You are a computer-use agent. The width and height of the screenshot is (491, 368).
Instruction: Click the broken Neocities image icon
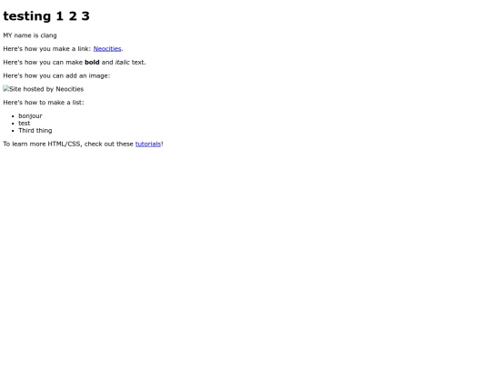click(6, 88)
